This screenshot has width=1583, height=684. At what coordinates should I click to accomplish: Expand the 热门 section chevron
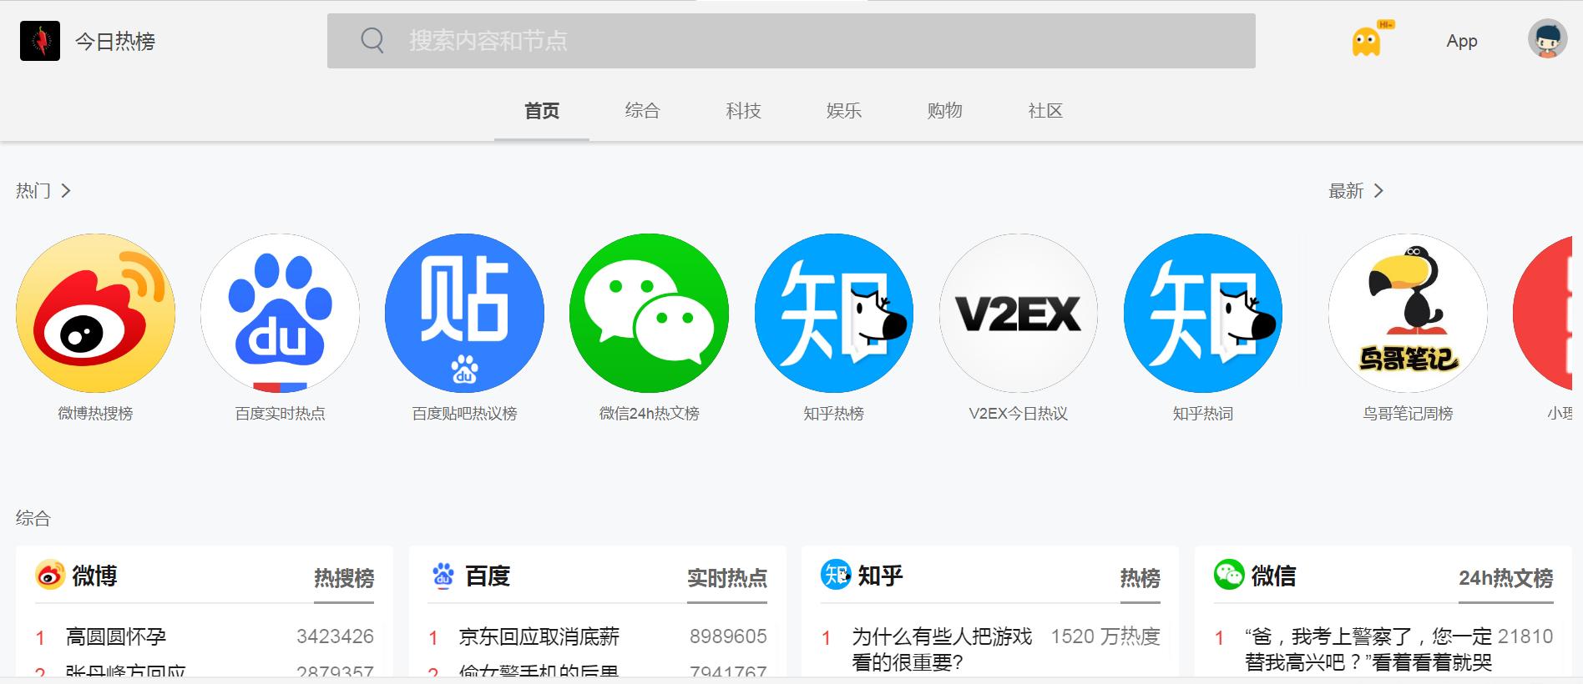click(66, 191)
